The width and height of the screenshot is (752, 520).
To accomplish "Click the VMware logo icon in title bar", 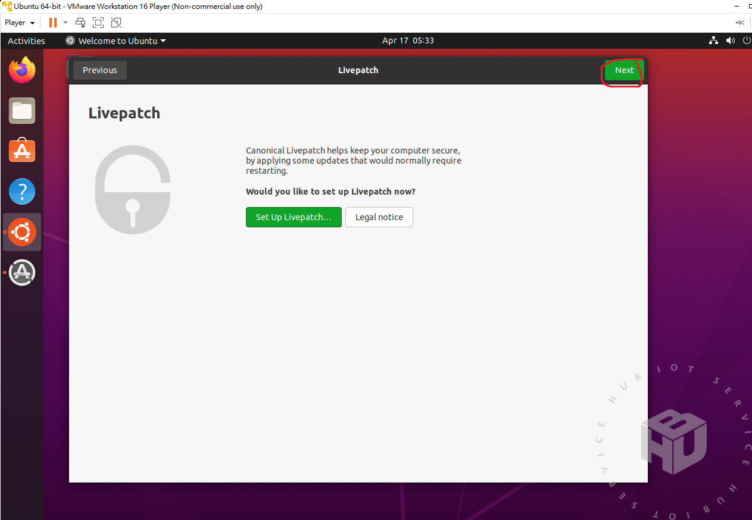I will pyautogui.click(x=7, y=6).
